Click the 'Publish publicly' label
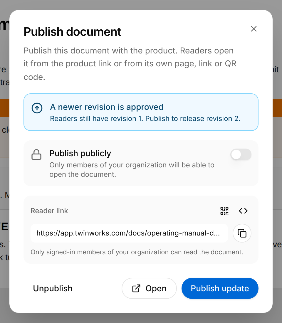The image size is (282, 323). 80,154
